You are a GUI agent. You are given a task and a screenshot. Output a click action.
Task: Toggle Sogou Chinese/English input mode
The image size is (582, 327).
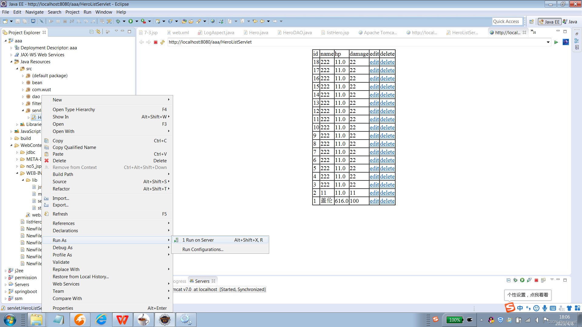[x=520, y=308]
